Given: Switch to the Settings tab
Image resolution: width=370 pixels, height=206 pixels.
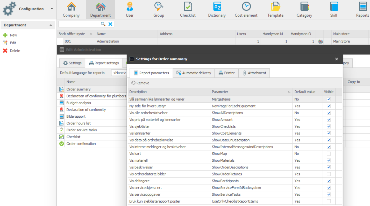Looking at the screenshot, I should [72, 63].
